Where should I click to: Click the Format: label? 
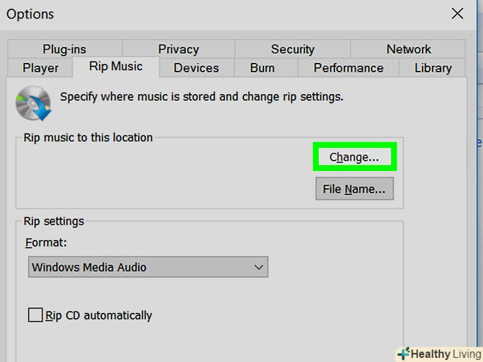(46, 243)
